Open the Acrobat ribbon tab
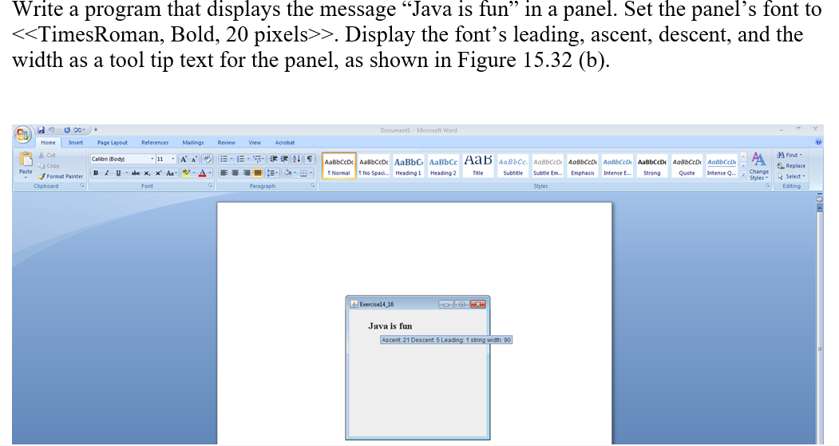The width and height of the screenshot is (839, 446). coord(285,143)
